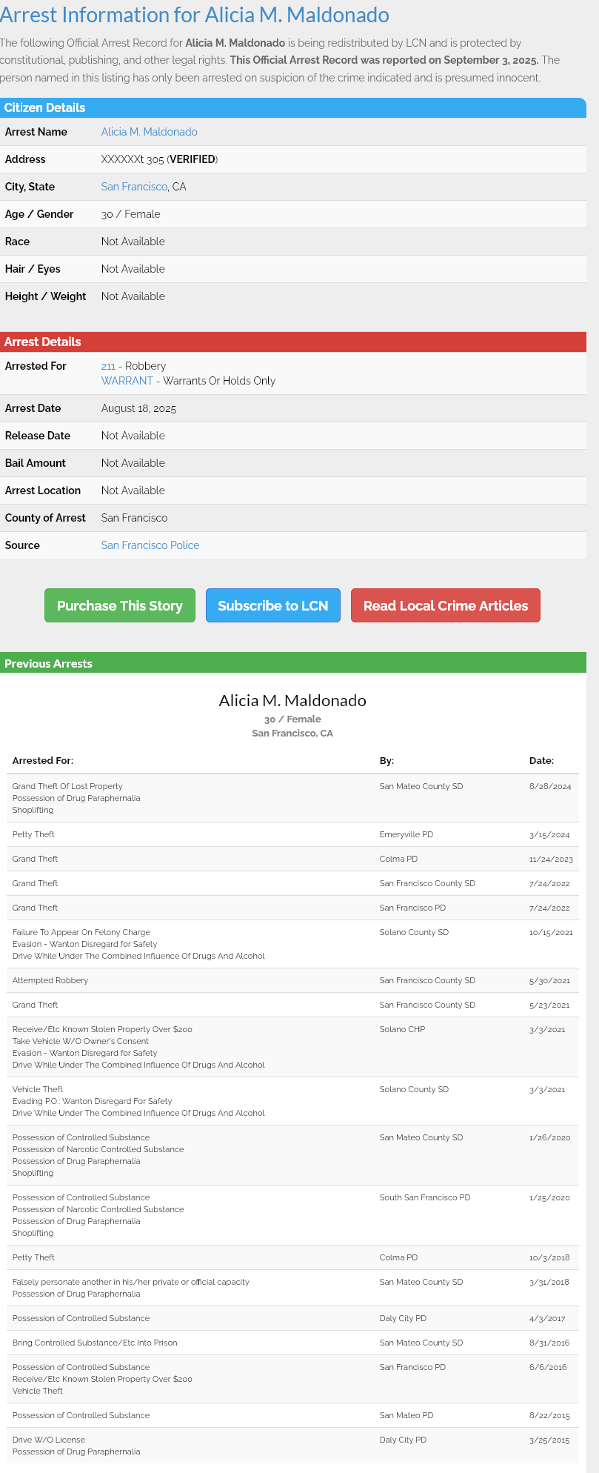Click the Arrest Information page title heading

pyautogui.click(x=195, y=15)
